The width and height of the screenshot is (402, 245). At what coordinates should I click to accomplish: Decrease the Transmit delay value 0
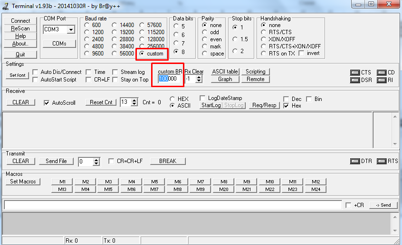(x=96, y=163)
